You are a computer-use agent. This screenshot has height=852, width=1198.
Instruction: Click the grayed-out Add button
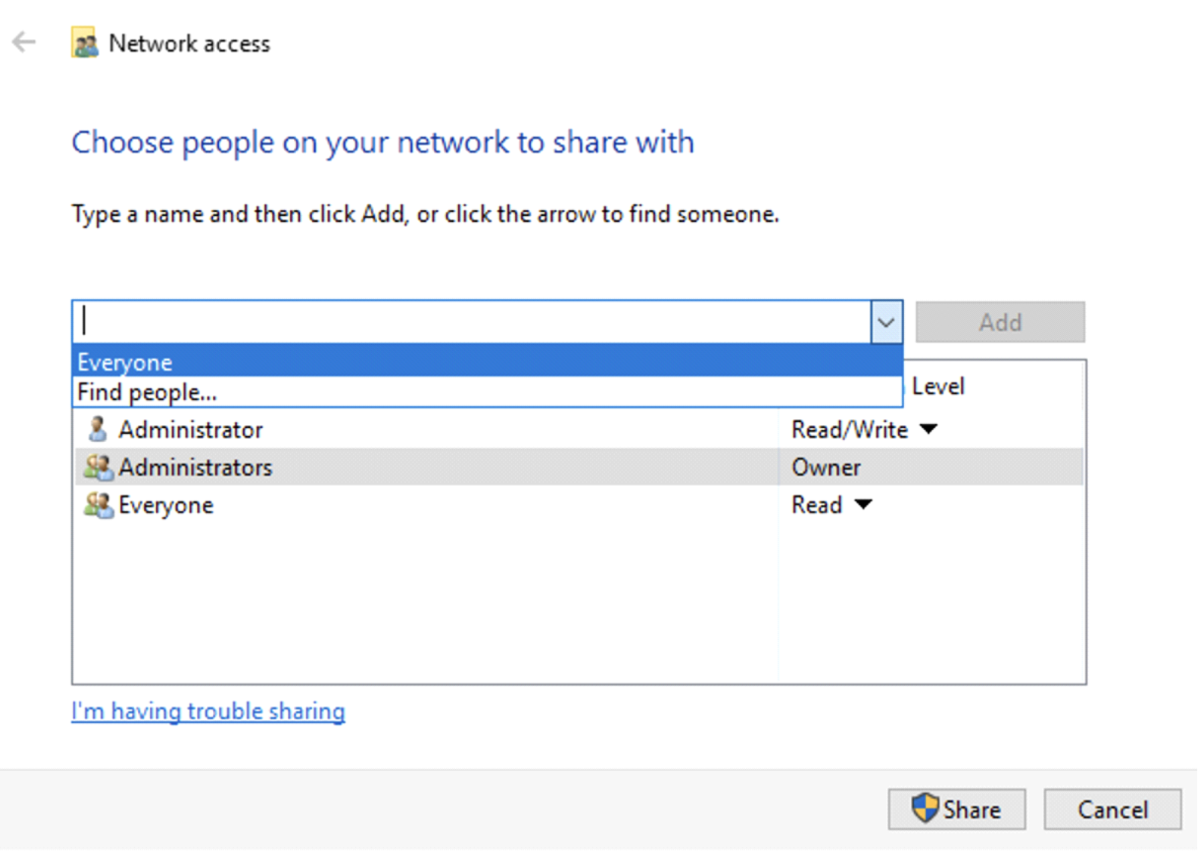click(x=999, y=322)
